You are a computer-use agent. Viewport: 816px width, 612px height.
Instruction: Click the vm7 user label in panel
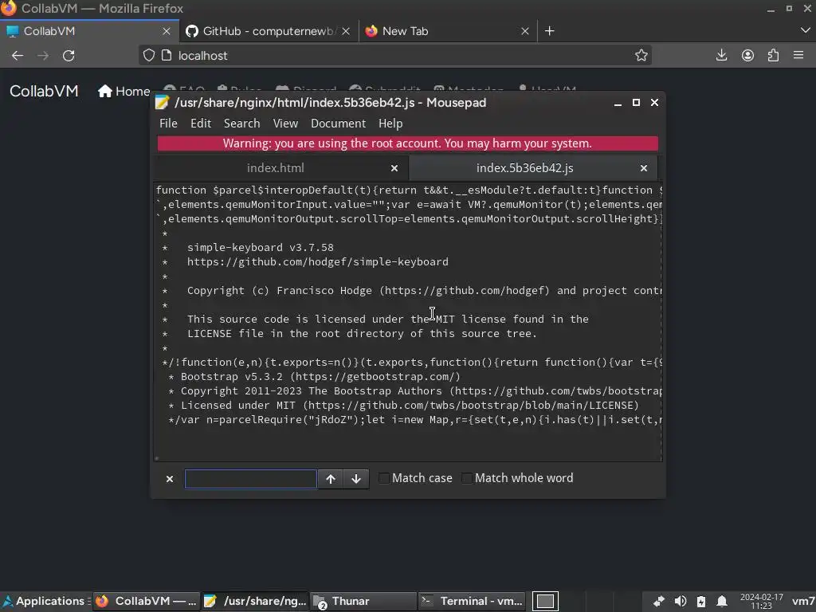pyautogui.click(x=803, y=601)
